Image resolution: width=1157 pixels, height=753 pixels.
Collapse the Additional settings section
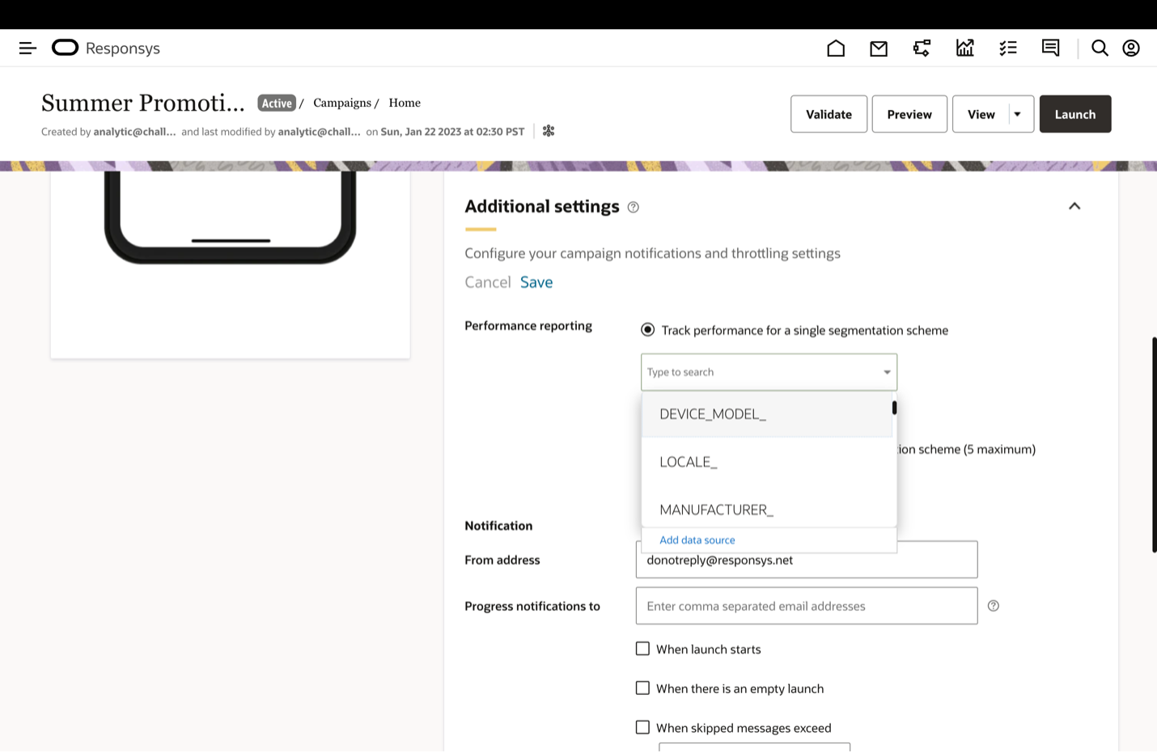pyautogui.click(x=1074, y=206)
